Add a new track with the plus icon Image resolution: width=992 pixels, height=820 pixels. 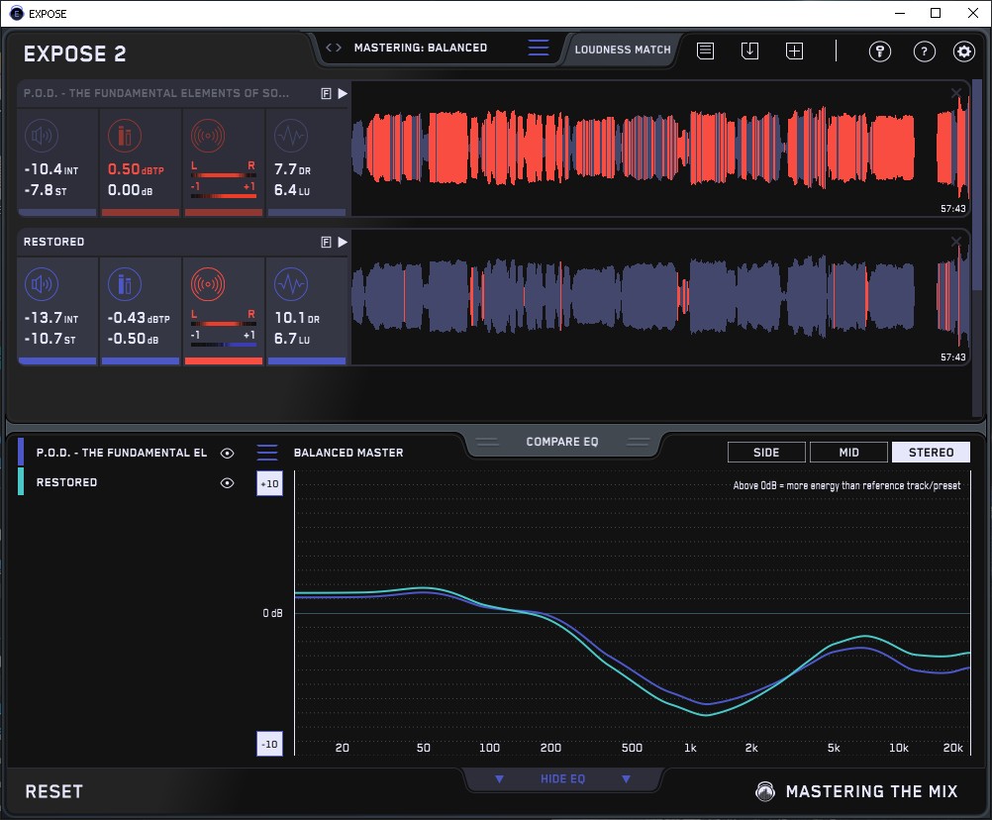pyautogui.click(x=794, y=51)
